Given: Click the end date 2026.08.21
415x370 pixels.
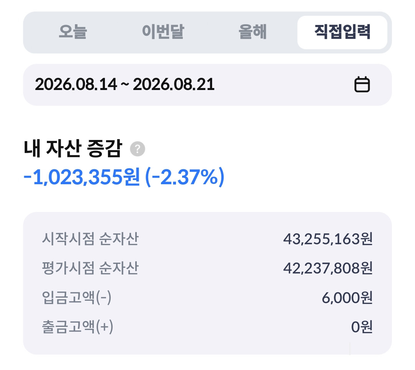Looking at the screenshot, I should [174, 85].
